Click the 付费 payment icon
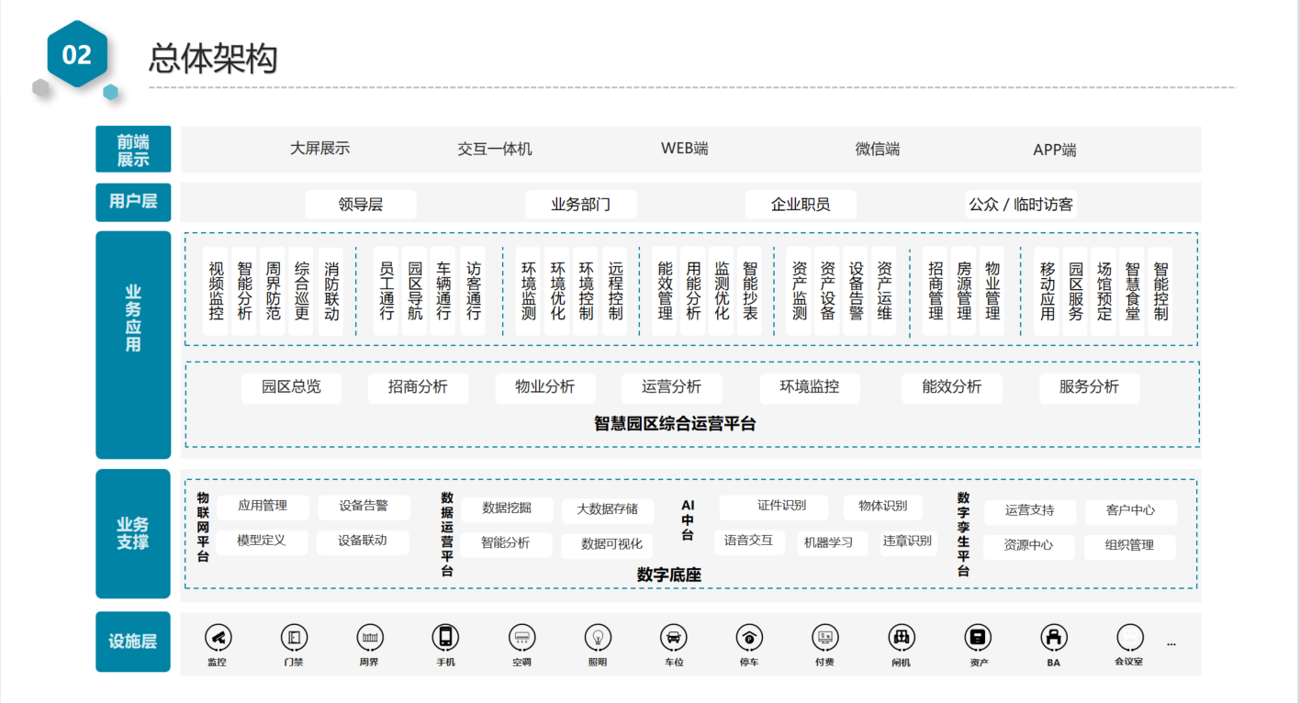Image resolution: width=1300 pixels, height=703 pixels. point(824,637)
